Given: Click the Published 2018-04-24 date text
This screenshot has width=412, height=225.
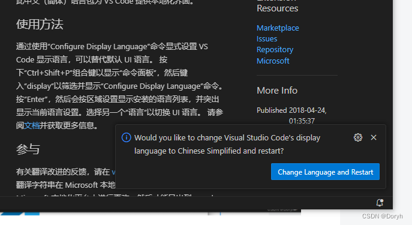Looking at the screenshot, I should point(291,110).
